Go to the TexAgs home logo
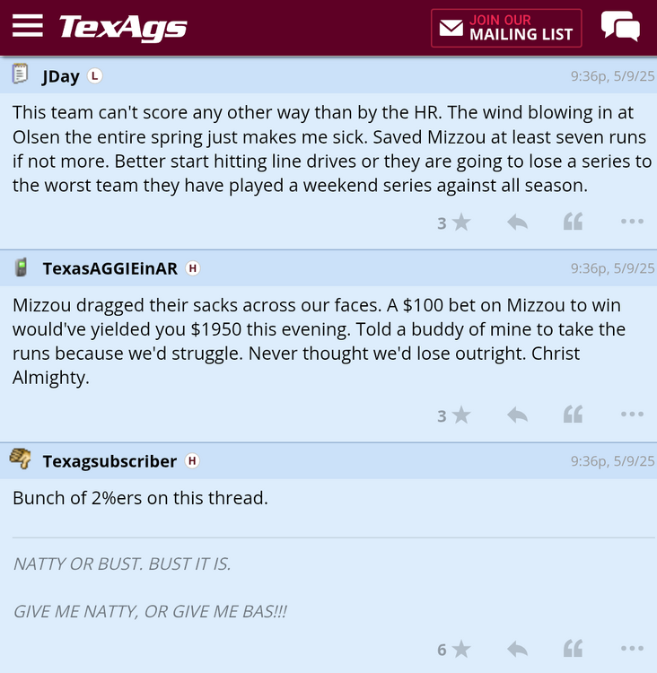 [x=123, y=27]
